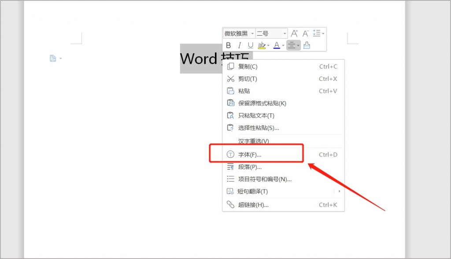451x259 pixels.
Task: Select the 粘贴 menu entry
Action: click(x=283, y=91)
